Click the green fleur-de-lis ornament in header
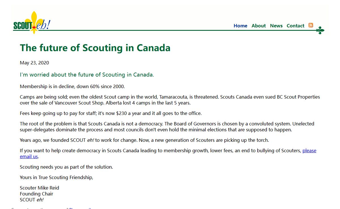340x209 pixels. click(x=320, y=30)
